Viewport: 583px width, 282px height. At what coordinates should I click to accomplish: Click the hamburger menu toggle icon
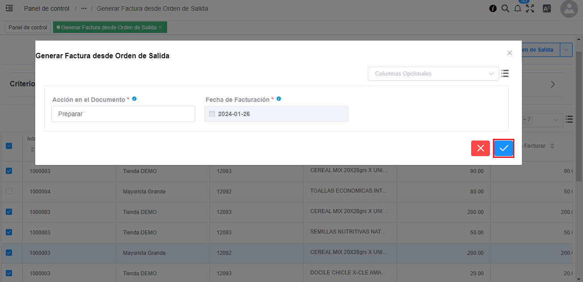pos(9,8)
